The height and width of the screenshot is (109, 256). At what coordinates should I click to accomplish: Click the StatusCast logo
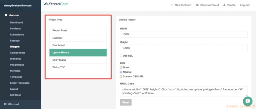coord(56,4)
